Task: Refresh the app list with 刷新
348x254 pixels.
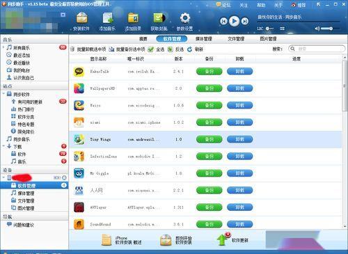Action: (195, 49)
